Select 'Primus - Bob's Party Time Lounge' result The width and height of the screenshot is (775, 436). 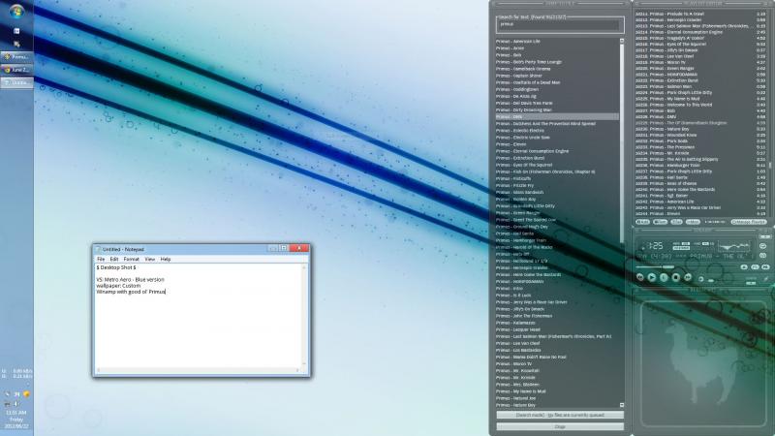(557, 62)
